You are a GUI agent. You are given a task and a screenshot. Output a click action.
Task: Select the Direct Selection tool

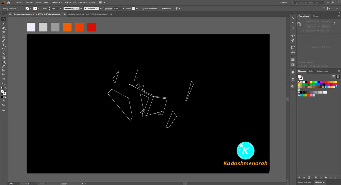[4, 24]
